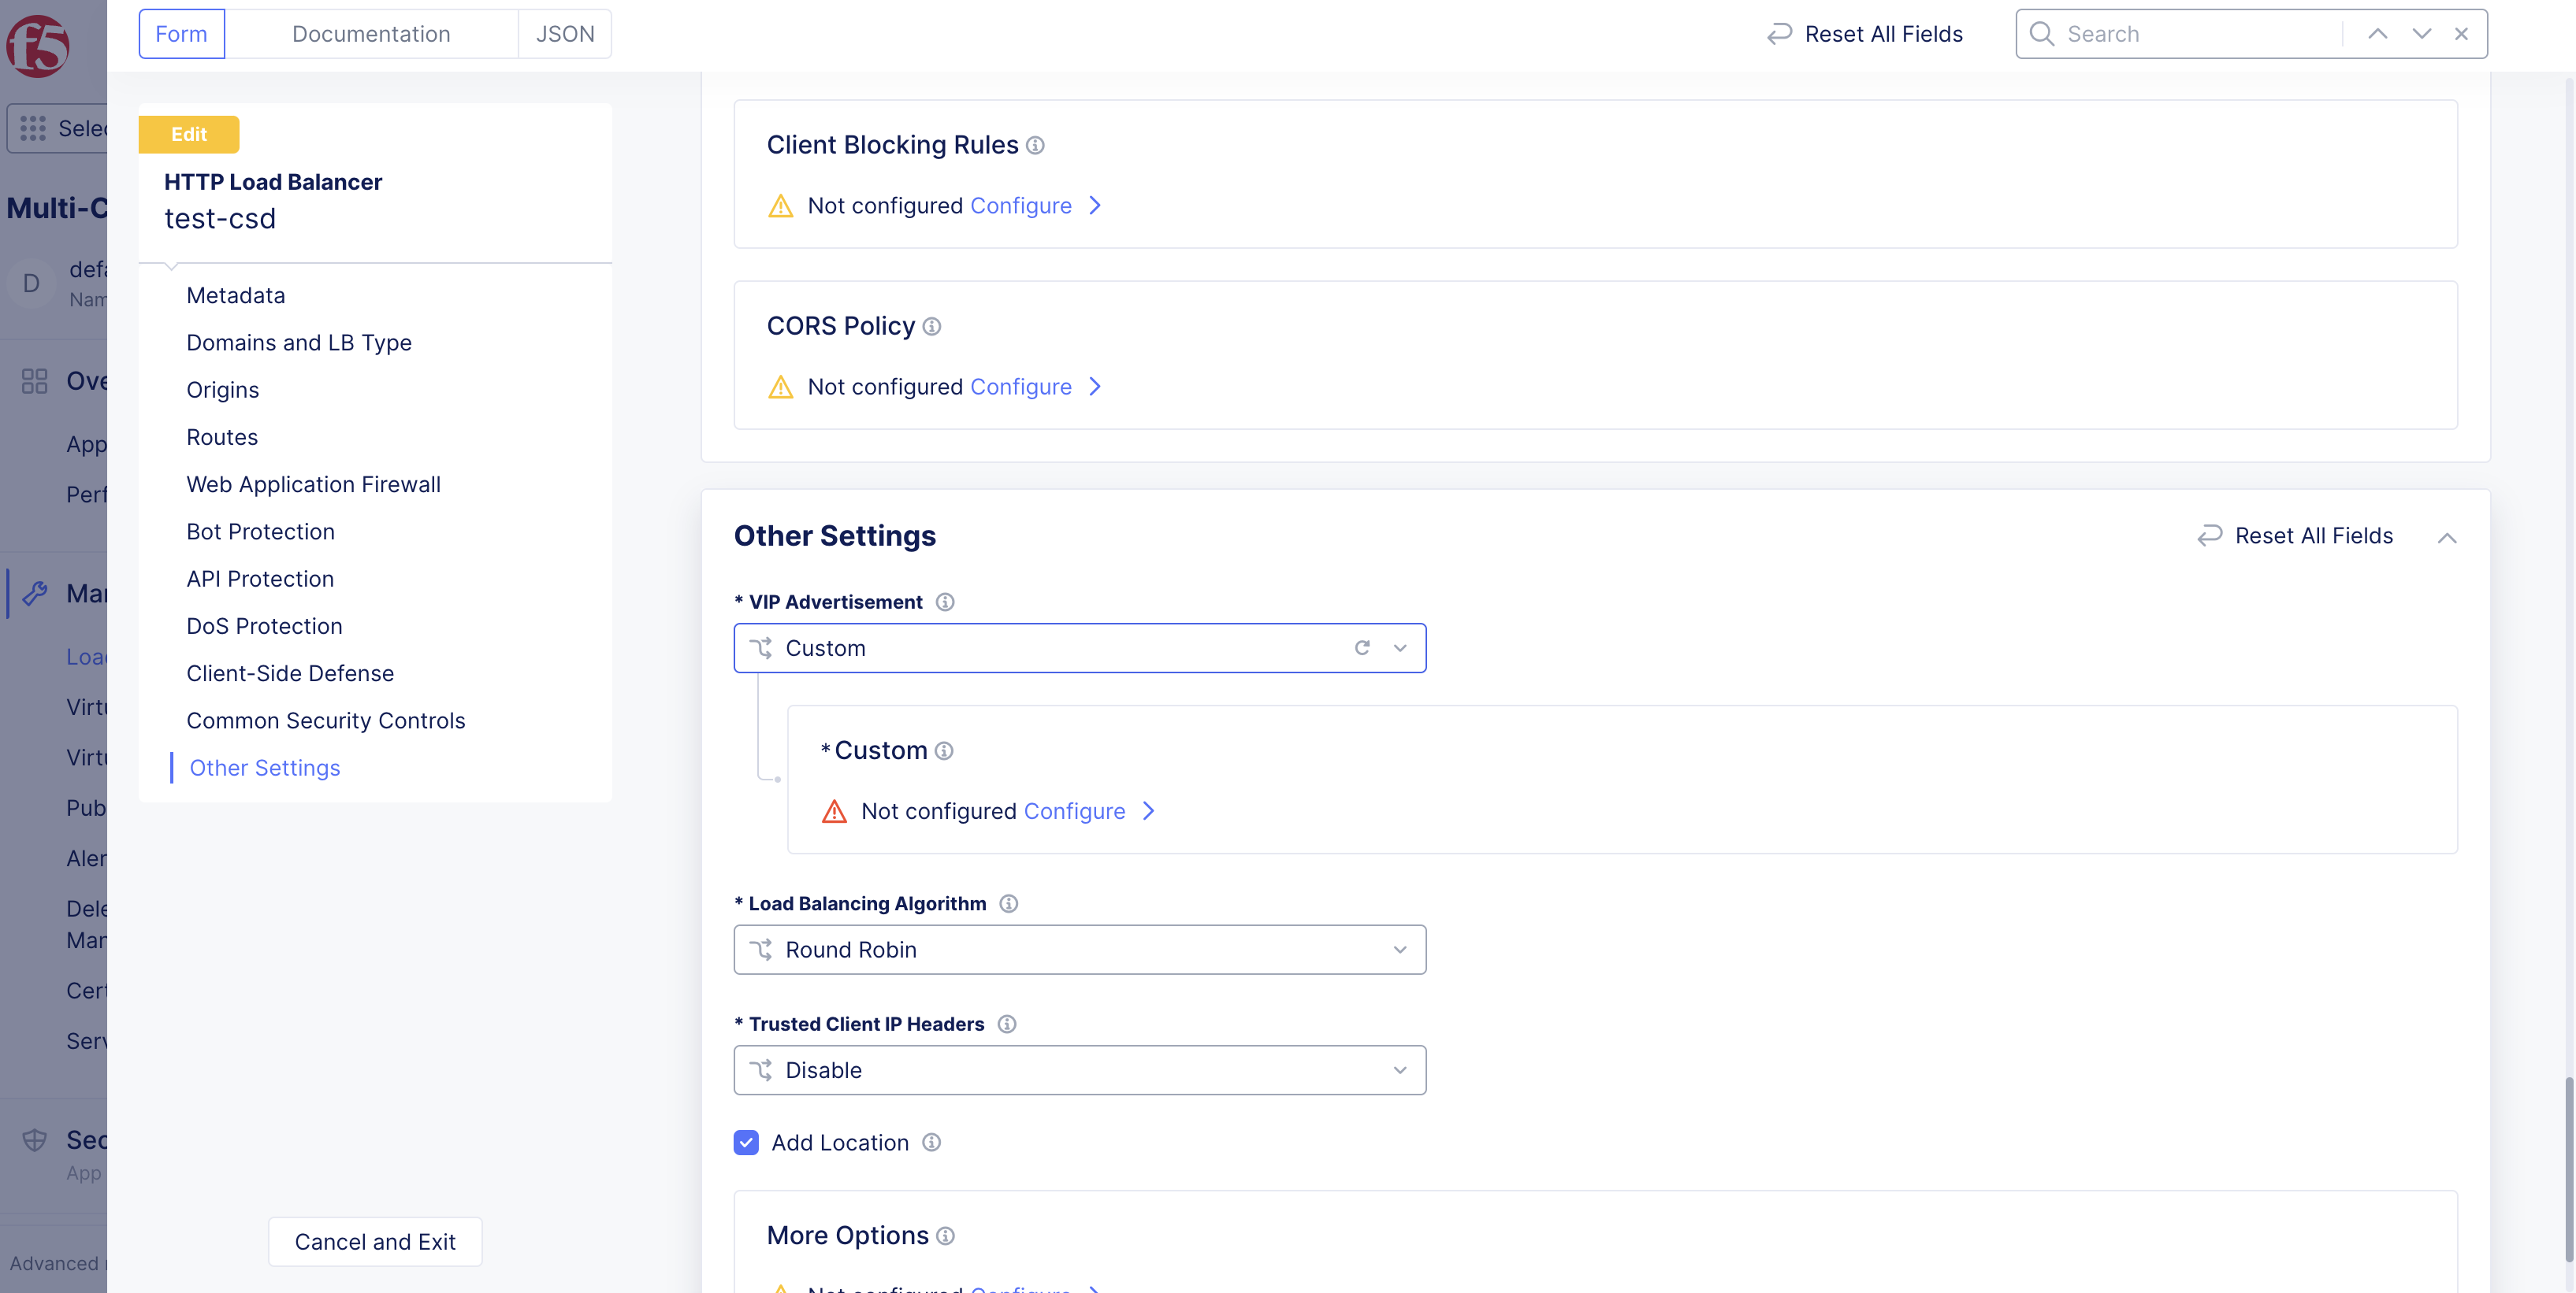This screenshot has width=2576, height=1293.
Task: Go to previous search result arrow
Action: click(2378, 34)
